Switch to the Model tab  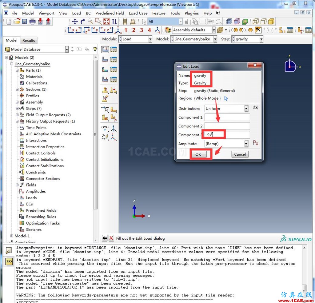point(11,40)
